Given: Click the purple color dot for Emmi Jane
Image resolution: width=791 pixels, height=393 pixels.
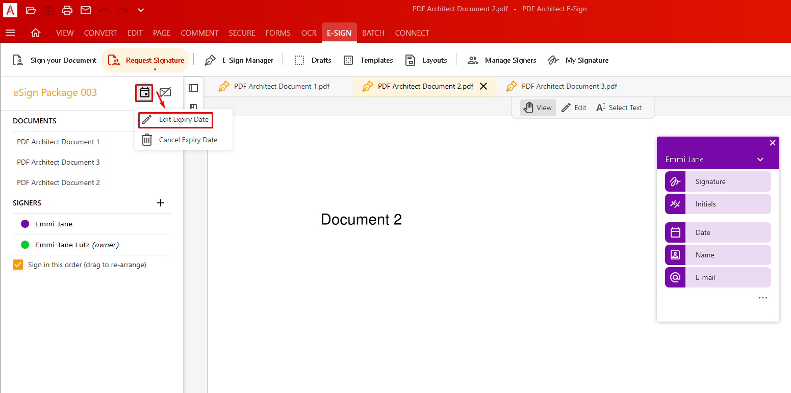Looking at the screenshot, I should pyautogui.click(x=25, y=224).
